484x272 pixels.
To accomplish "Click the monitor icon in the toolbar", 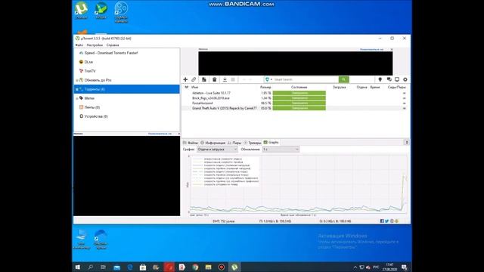I will pyautogui.click(x=397, y=79).
